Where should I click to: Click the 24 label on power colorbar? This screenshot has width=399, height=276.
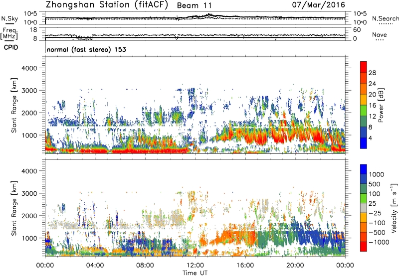coord(372,84)
